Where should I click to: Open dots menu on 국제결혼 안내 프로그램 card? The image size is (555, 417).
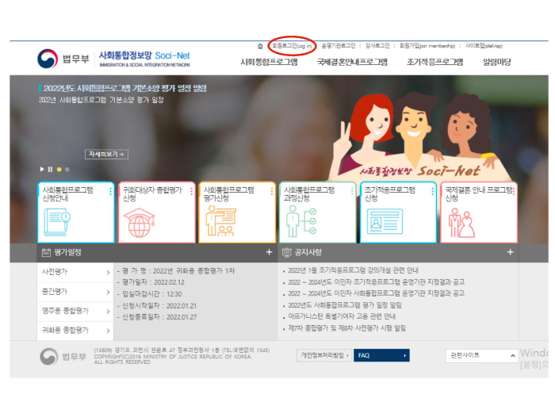point(514,191)
